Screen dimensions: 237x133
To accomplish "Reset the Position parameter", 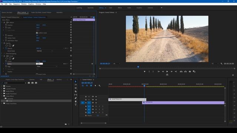I will coord(71,25).
